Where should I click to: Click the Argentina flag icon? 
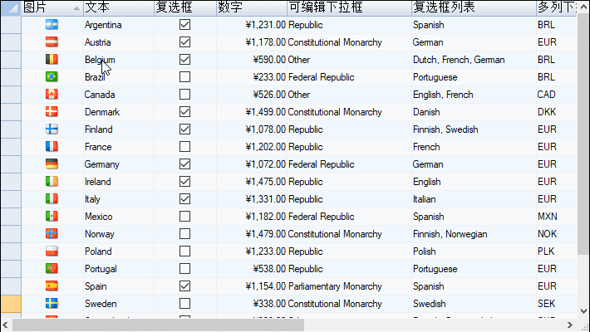pyautogui.click(x=52, y=25)
